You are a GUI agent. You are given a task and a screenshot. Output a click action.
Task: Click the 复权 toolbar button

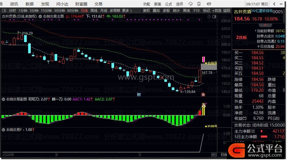coord(147,11)
